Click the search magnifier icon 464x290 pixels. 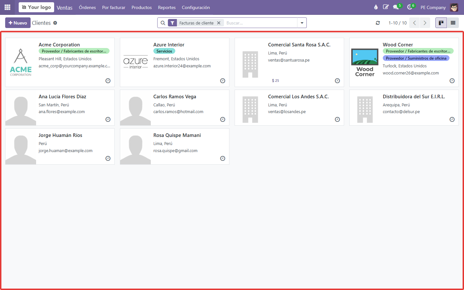point(163,23)
